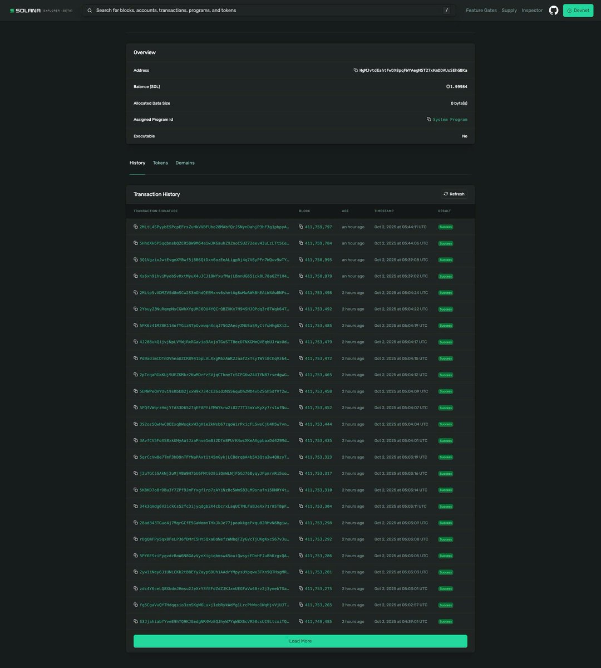The width and height of the screenshot is (601, 668).
Task: Copy signature starting with 5HhdXk6P
Action: pos(136,243)
